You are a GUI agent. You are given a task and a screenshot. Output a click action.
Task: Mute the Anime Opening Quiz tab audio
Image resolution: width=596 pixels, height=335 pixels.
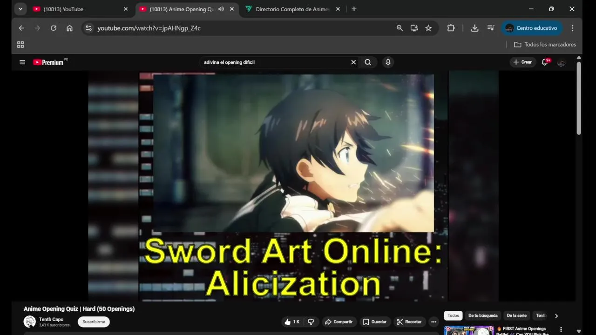pyautogui.click(x=221, y=9)
